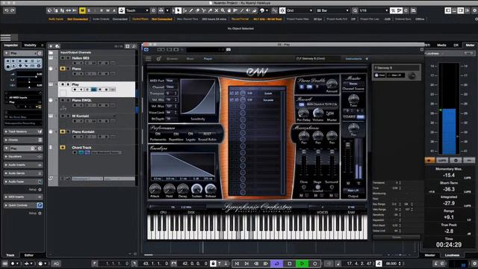Click the Record transport button
Screen dimensions: 478x269
point(315,264)
